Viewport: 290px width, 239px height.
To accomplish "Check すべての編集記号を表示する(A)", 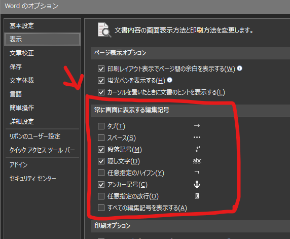I will [x=101, y=208].
